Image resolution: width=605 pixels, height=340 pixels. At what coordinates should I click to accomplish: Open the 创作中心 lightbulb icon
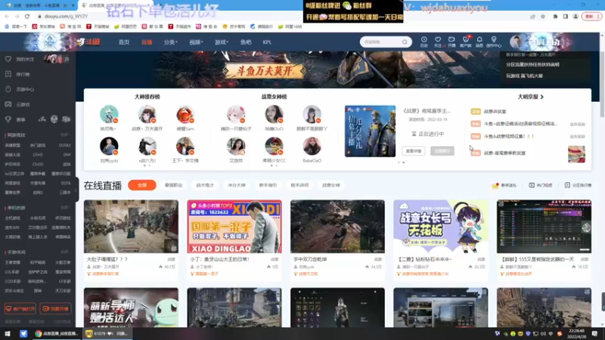click(494, 42)
